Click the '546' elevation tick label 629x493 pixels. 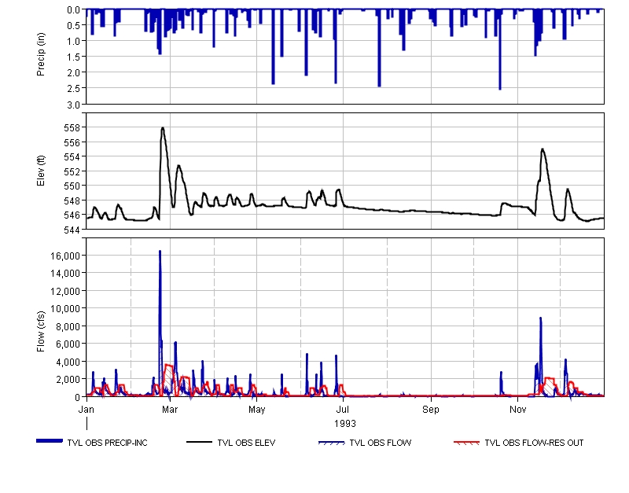(x=72, y=215)
